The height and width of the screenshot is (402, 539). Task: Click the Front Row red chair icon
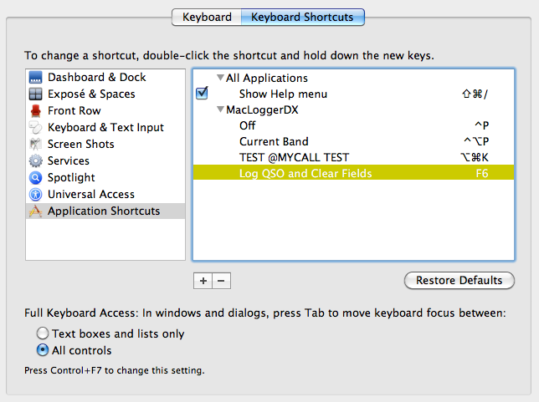coord(35,111)
